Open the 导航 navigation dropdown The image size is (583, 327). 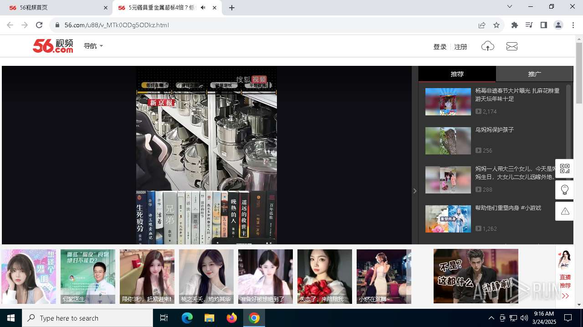pyautogui.click(x=93, y=46)
